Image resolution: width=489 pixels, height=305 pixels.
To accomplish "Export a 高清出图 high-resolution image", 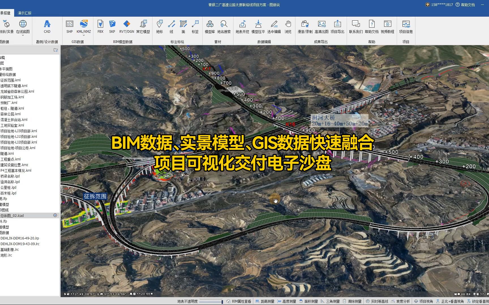I will pos(322,27).
